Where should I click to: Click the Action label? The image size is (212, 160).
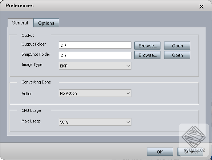coord(27,94)
